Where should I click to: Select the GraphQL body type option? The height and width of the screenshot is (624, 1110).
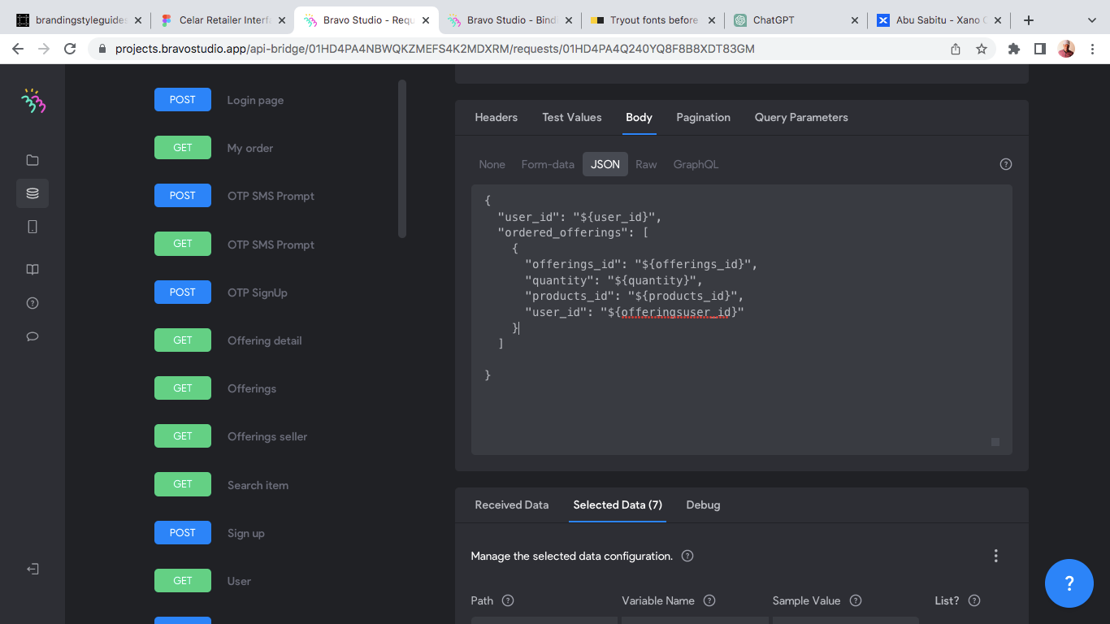[696, 164]
